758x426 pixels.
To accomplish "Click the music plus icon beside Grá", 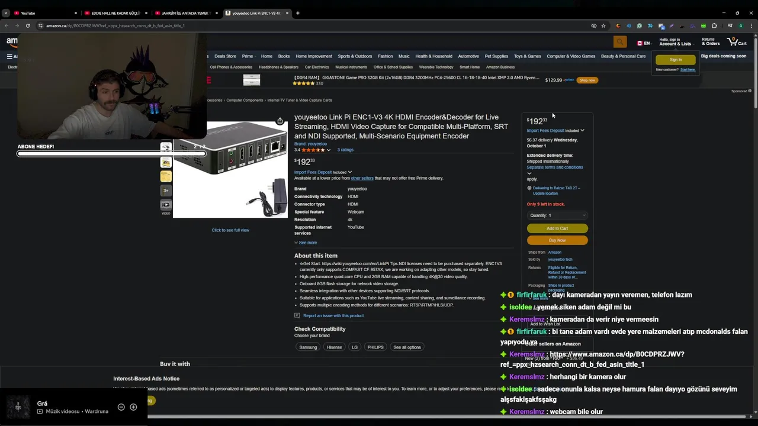I will 133,407.
